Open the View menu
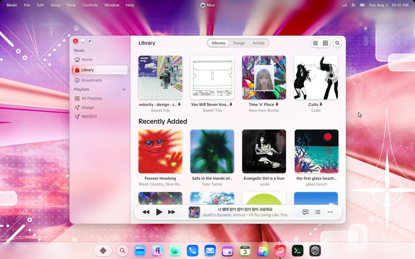 (x=71, y=5)
